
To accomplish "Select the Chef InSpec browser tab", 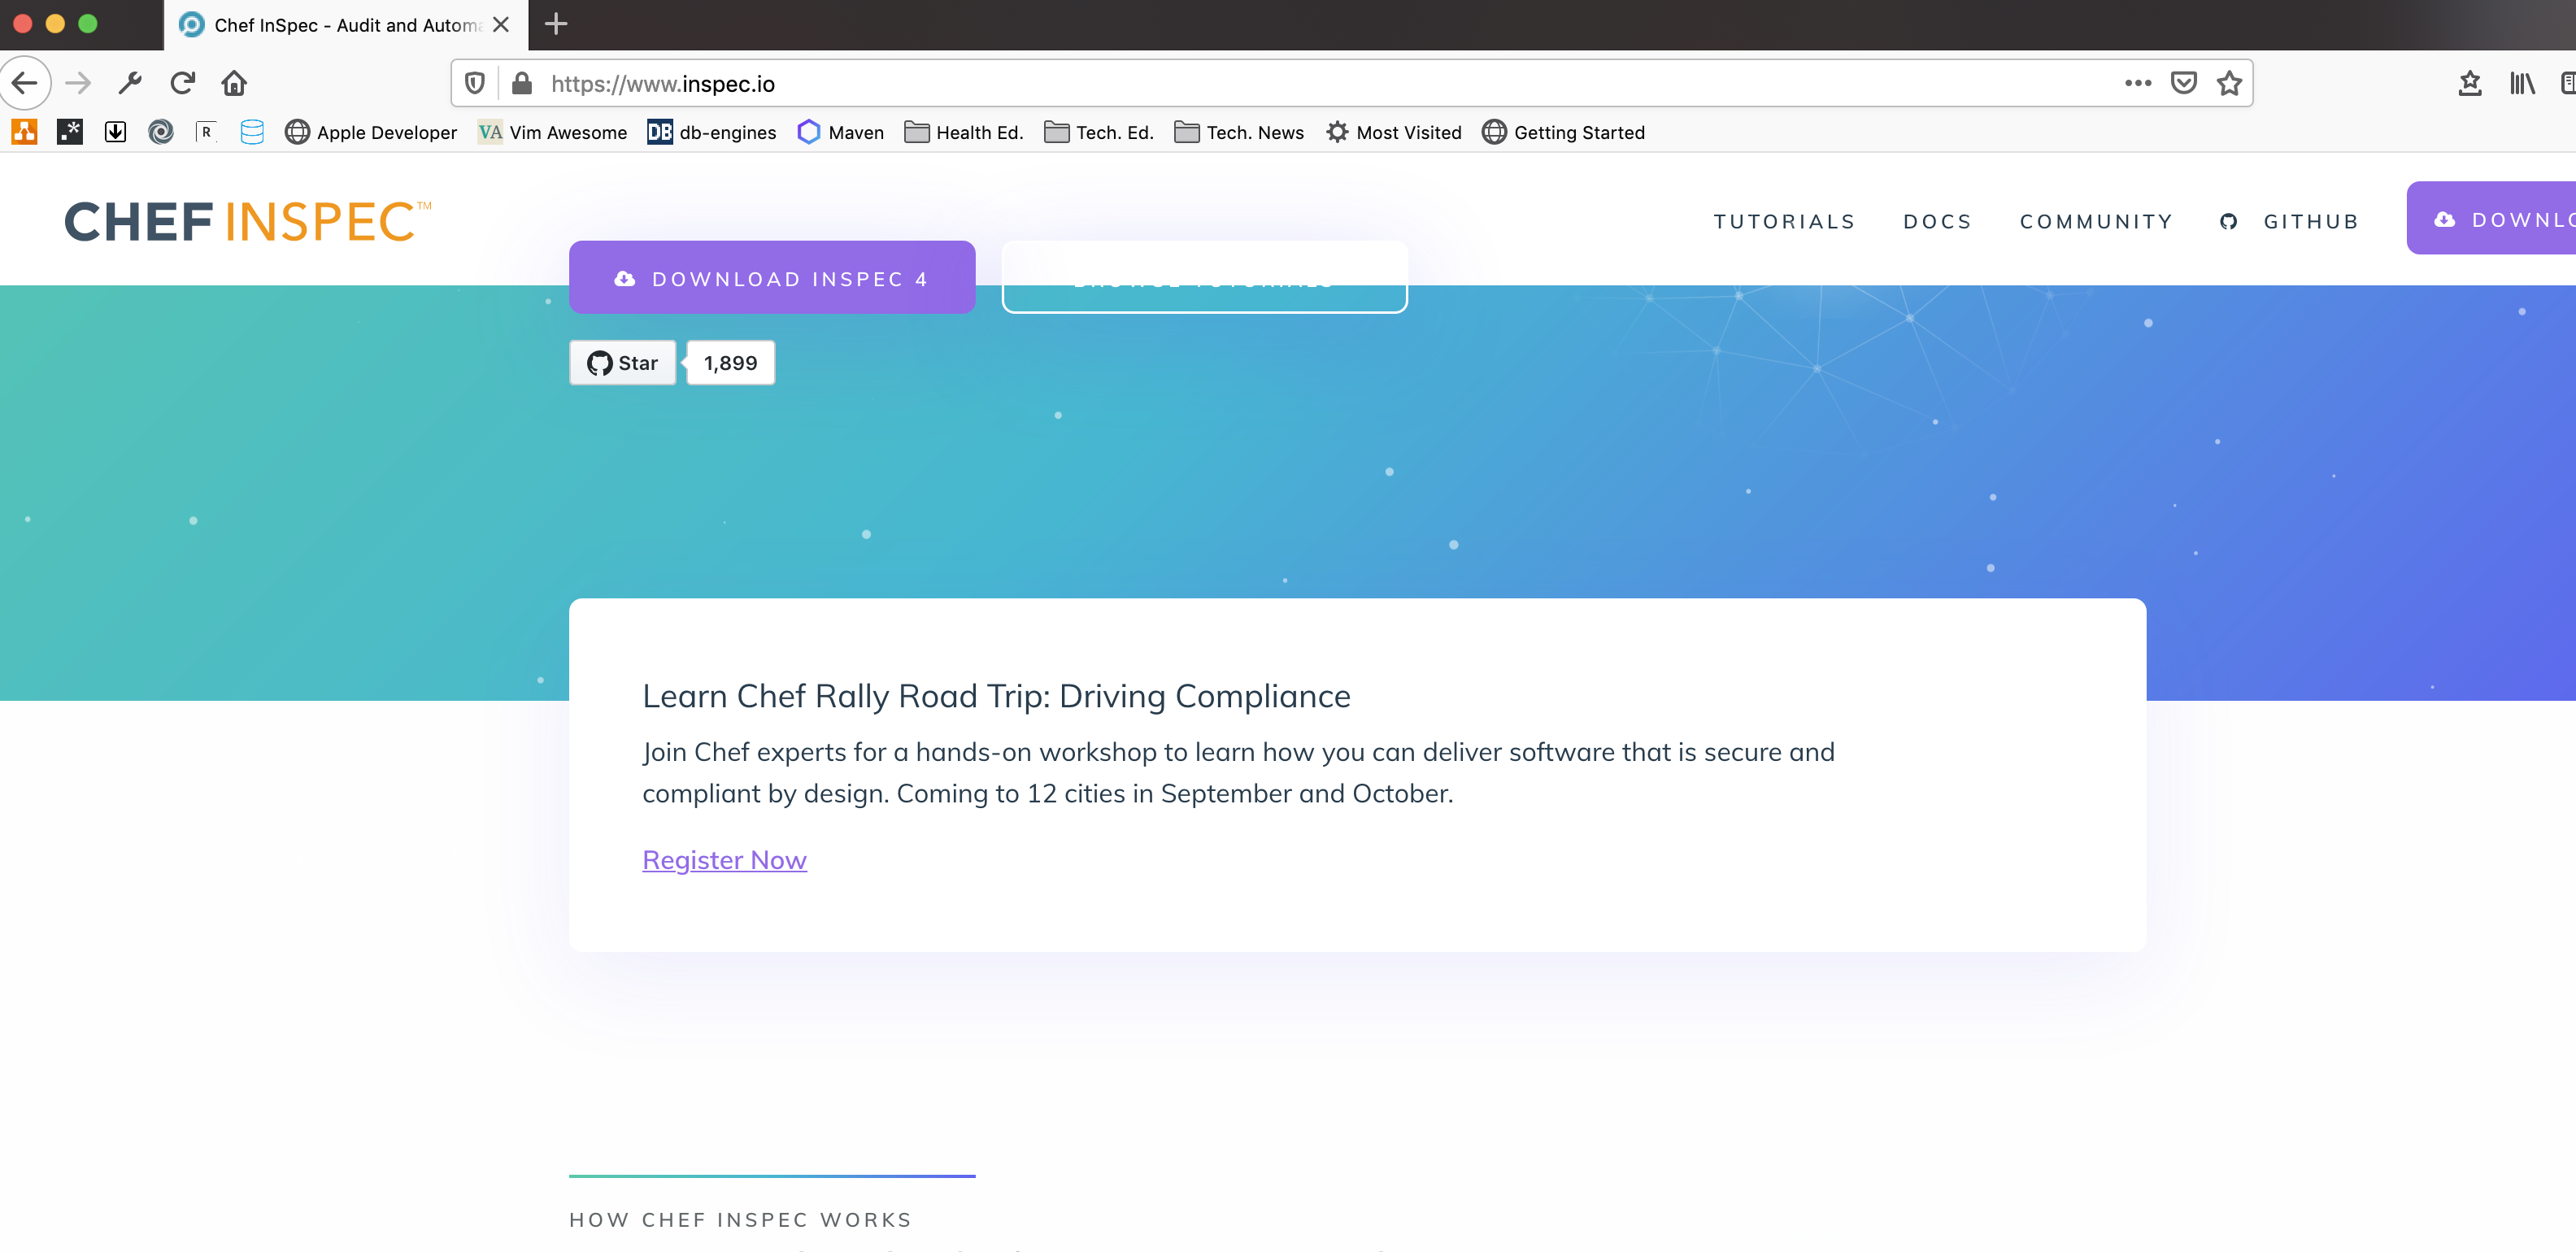I will [x=330, y=25].
